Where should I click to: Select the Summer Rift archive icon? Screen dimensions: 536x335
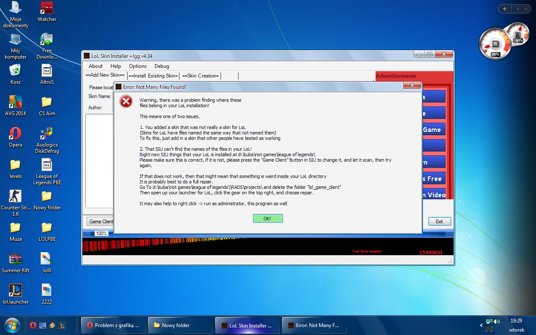click(15, 263)
